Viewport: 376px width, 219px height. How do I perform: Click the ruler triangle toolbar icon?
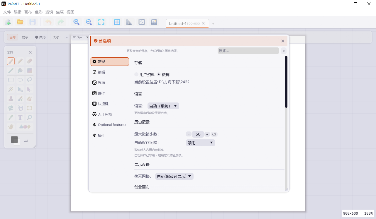point(129,22)
